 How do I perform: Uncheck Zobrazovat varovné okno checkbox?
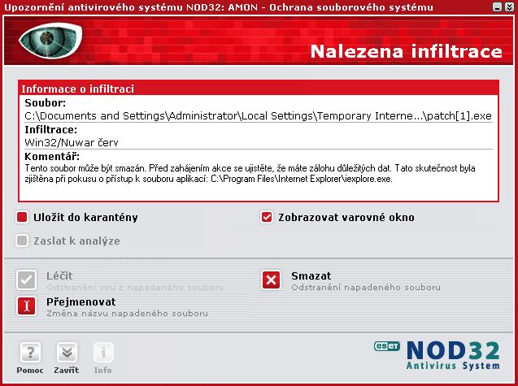click(267, 217)
